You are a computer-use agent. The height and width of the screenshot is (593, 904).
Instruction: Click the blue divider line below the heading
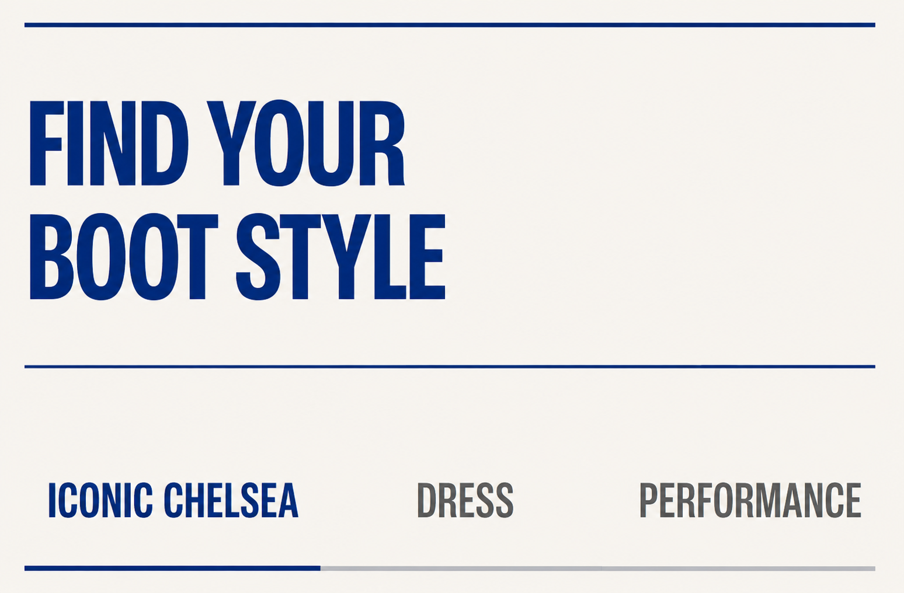pos(450,367)
